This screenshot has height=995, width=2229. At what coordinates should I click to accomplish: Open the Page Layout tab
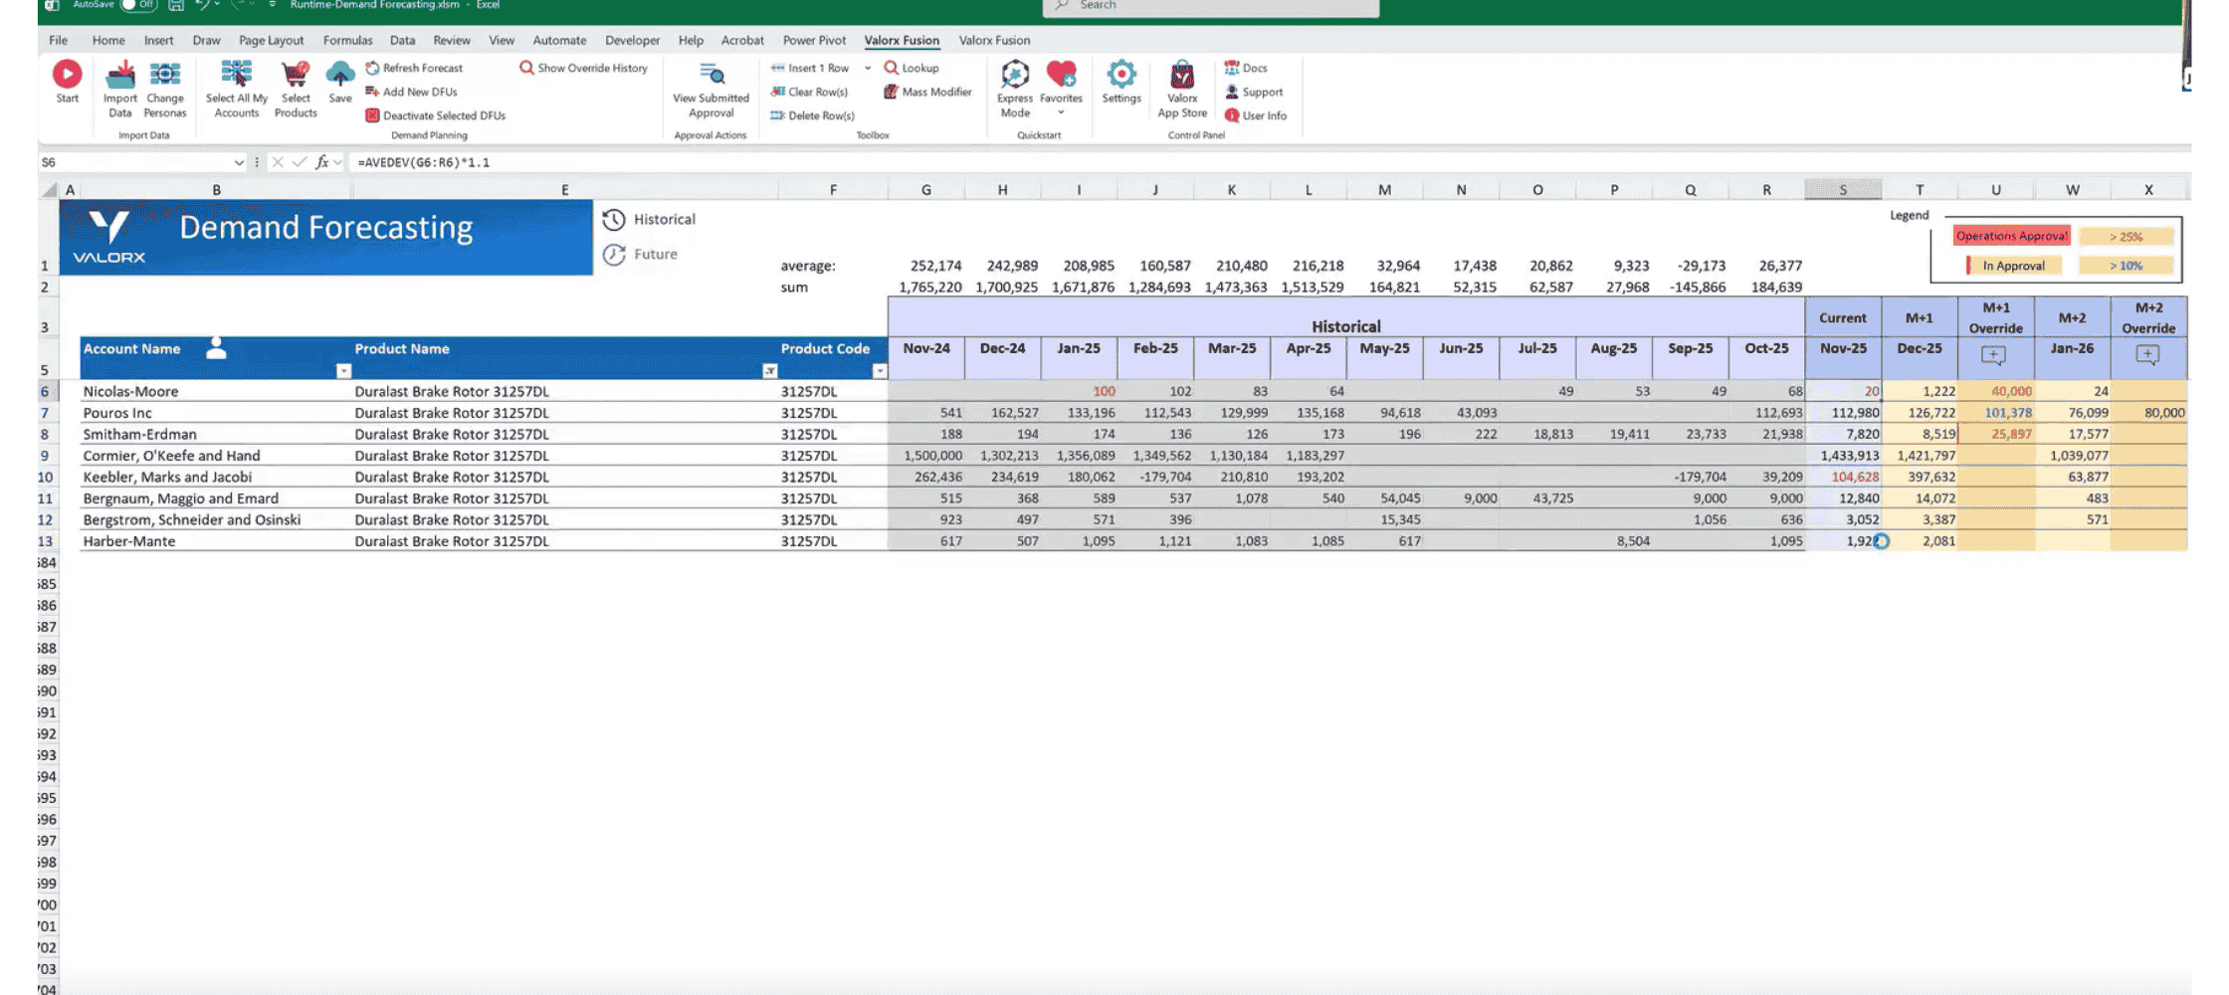coord(271,40)
